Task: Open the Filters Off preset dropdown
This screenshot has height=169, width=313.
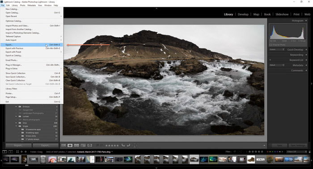Action: tap(296, 152)
